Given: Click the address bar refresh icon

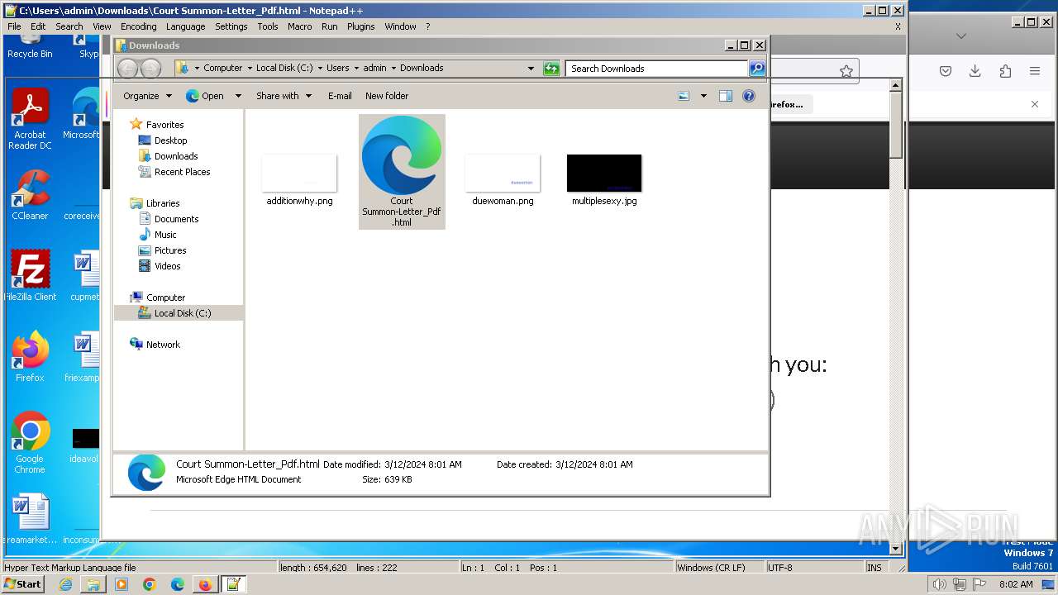Looking at the screenshot, I should (x=551, y=69).
